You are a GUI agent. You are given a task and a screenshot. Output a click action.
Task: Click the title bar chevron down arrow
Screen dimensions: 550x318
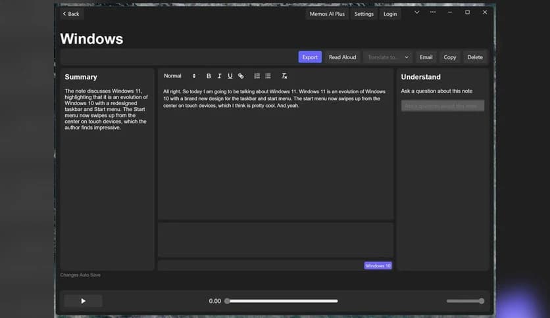pos(416,12)
